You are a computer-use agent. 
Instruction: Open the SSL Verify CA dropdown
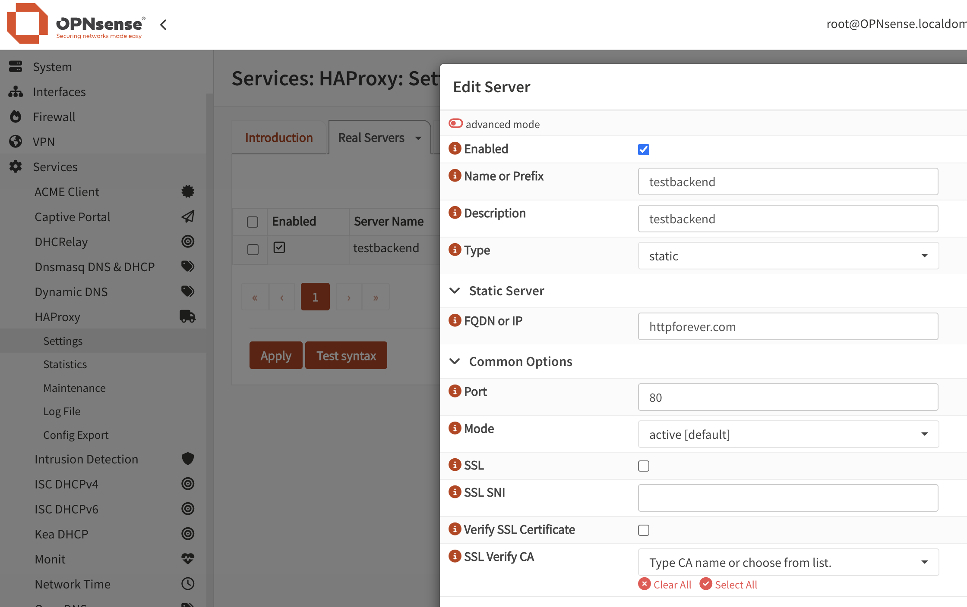(x=788, y=562)
